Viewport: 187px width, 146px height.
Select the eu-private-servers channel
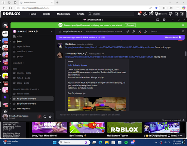(33, 103)
